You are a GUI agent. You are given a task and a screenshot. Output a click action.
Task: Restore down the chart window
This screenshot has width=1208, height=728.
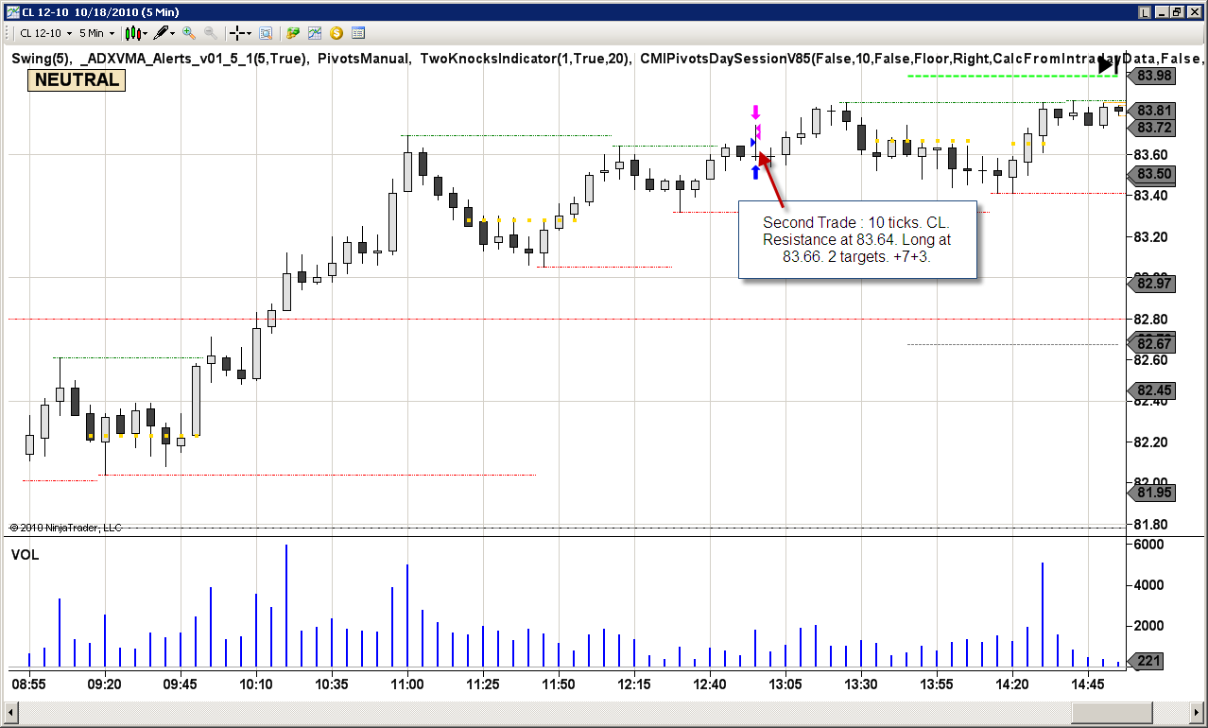1177,12
